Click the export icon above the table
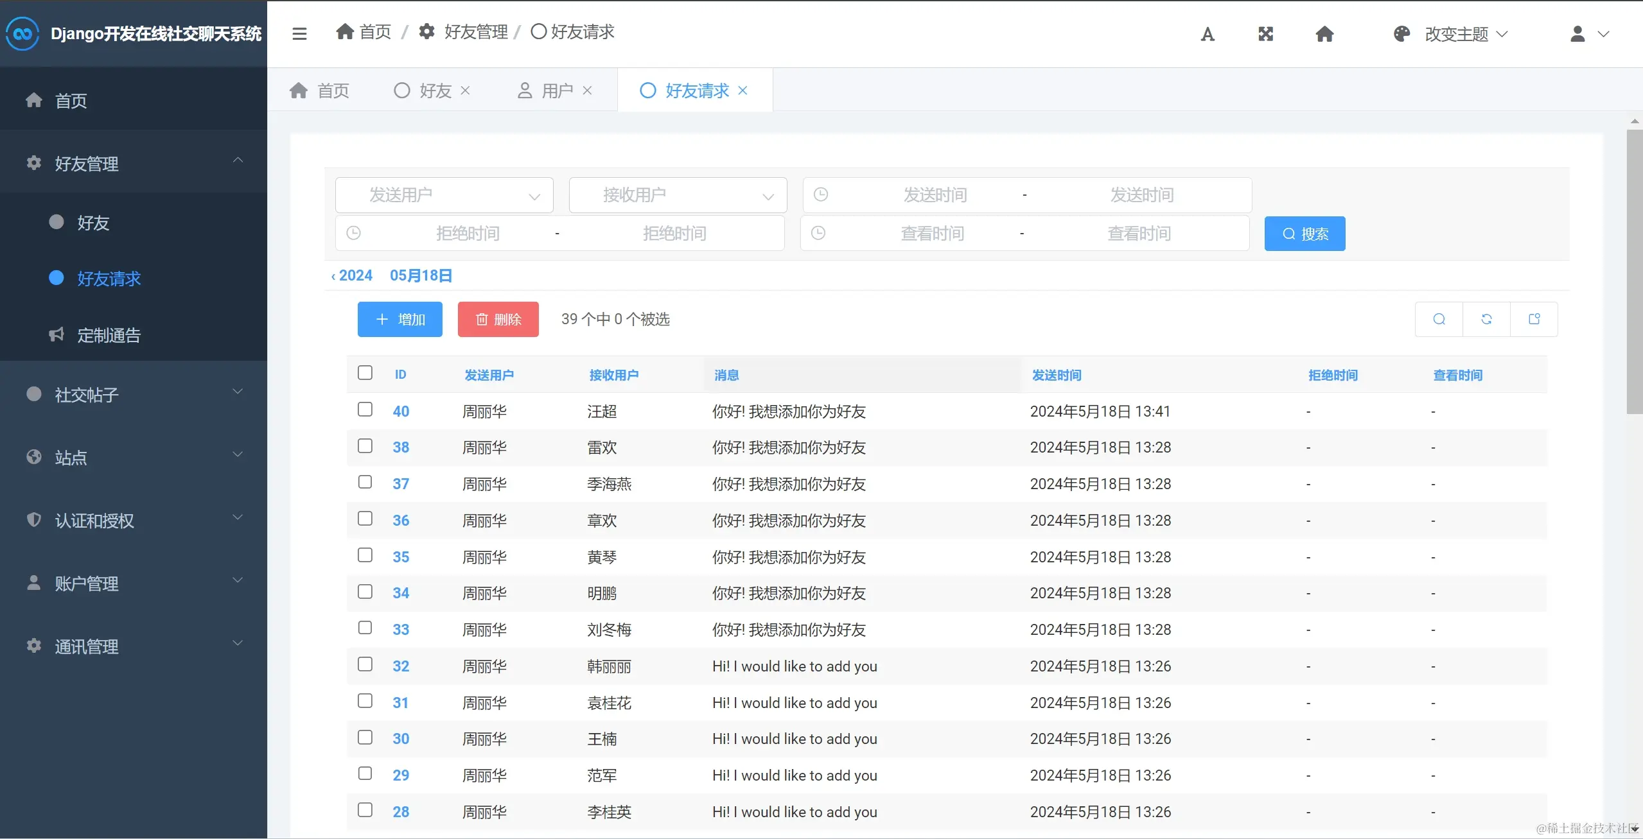 click(x=1534, y=319)
